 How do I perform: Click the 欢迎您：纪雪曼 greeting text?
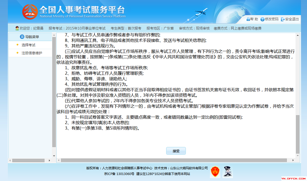click(31, 28)
